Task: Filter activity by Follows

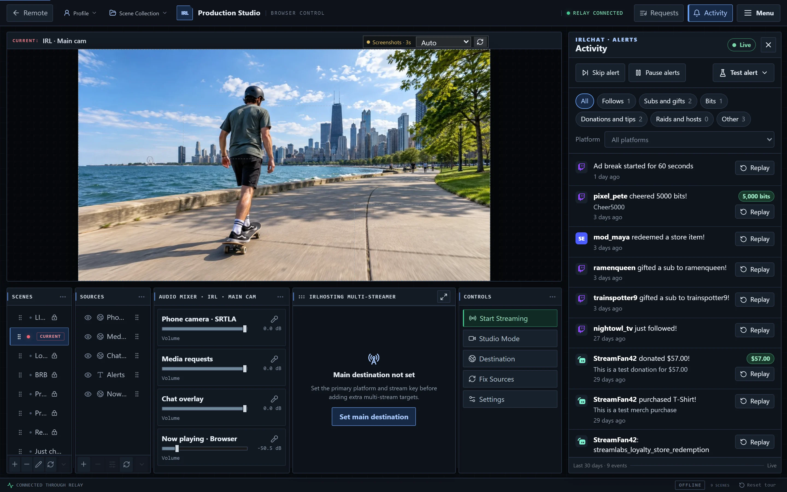Action: (x=616, y=101)
